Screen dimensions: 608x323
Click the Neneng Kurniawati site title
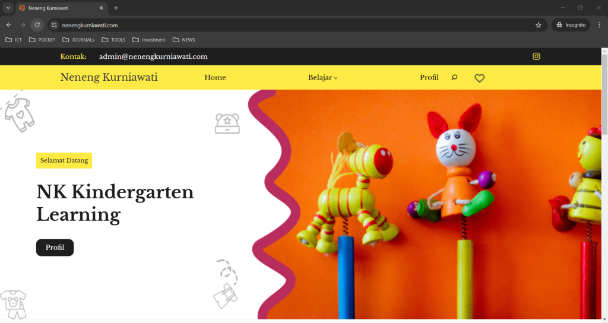[x=109, y=77]
